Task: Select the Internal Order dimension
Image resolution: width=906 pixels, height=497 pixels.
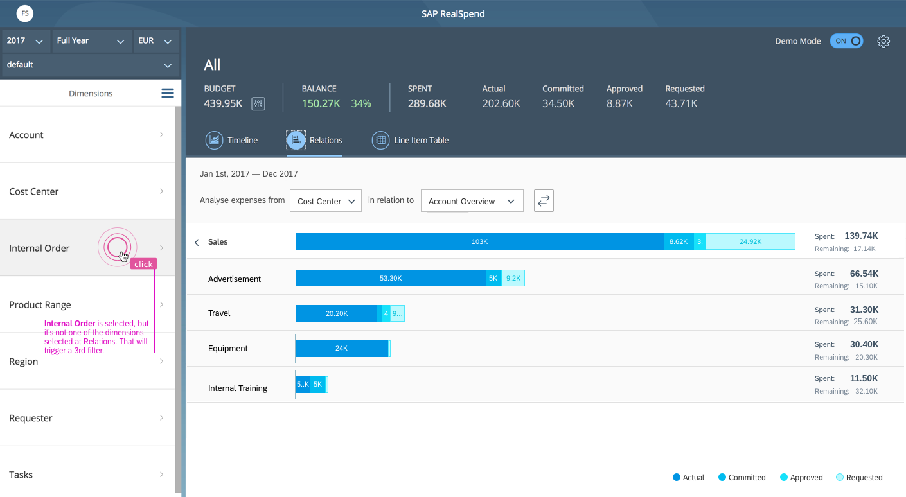Action: click(87, 248)
